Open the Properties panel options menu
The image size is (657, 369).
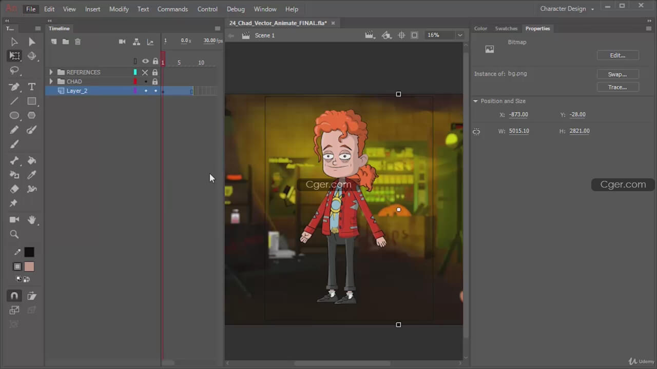[649, 29]
